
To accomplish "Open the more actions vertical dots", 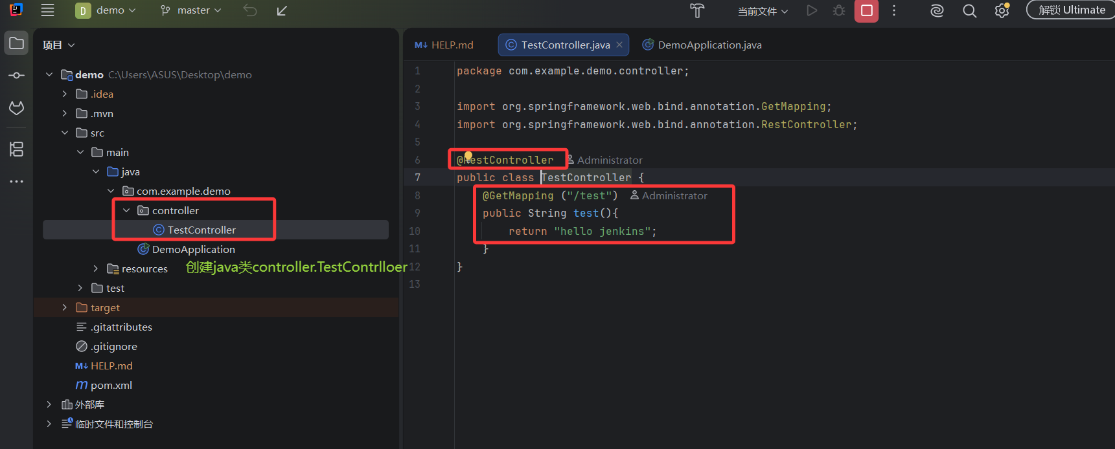I will point(894,10).
